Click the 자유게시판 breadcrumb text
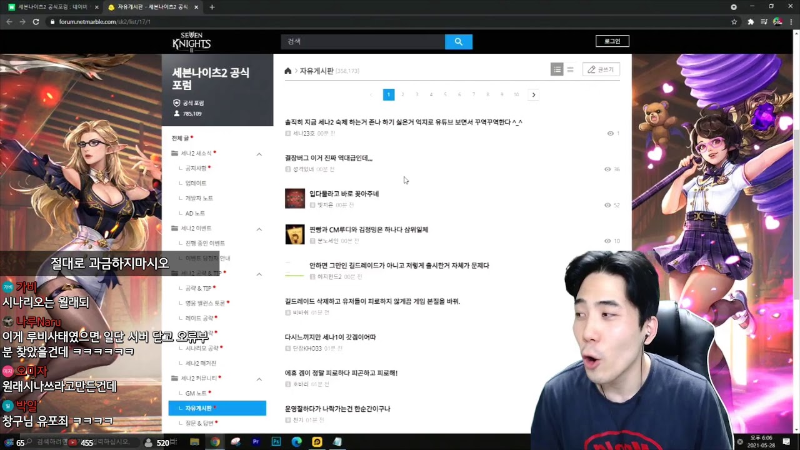Image resolution: width=800 pixels, height=450 pixels. point(316,71)
